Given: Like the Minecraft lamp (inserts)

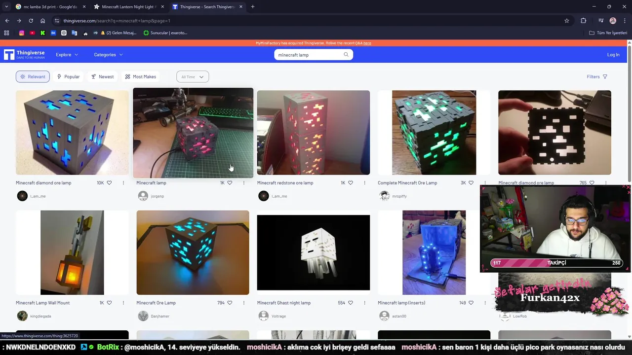Looking at the screenshot, I should [471, 303].
